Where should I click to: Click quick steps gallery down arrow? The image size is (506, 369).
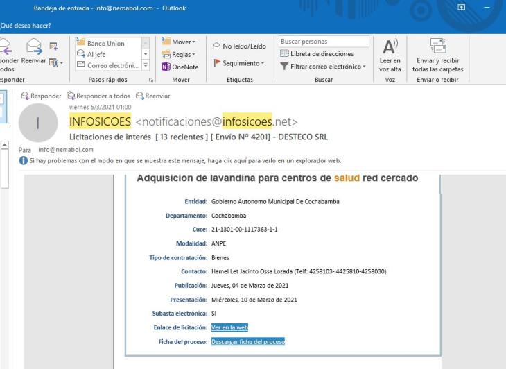point(146,54)
